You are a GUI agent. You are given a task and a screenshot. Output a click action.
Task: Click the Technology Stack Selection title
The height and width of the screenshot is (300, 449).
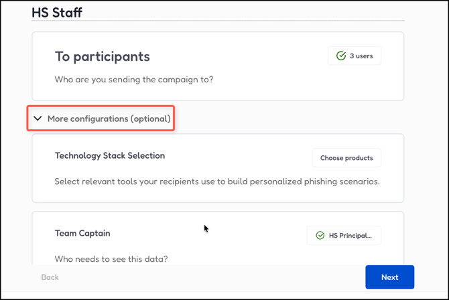coord(110,155)
